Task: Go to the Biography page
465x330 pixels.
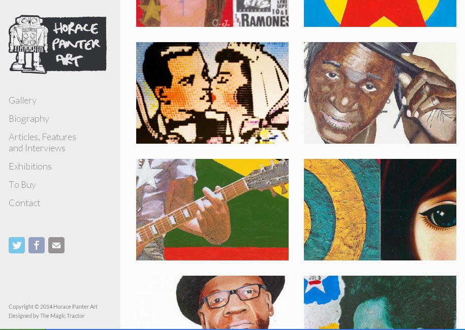Action: click(x=29, y=119)
